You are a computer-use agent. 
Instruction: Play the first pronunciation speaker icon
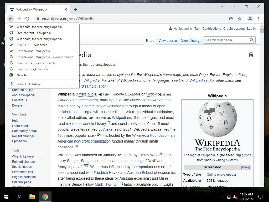(101, 94)
